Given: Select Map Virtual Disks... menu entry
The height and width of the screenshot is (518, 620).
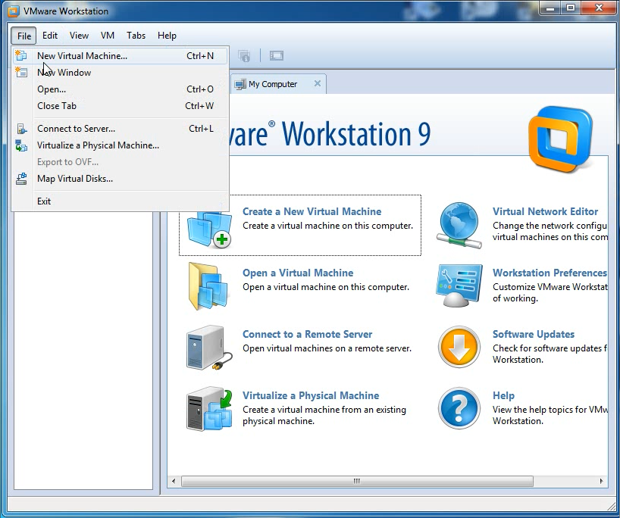Looking at the screenshot, I should point(120,179).
